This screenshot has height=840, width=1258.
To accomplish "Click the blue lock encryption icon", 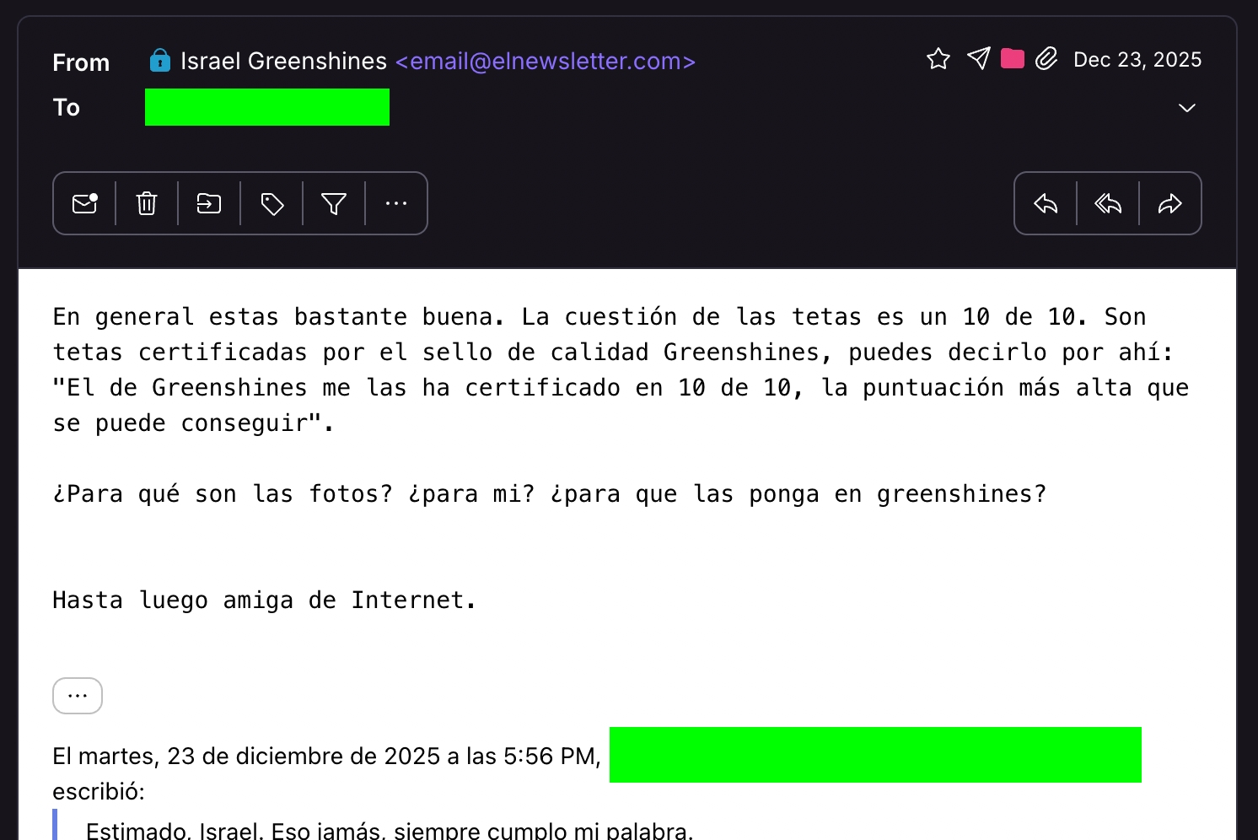I will [x=159, y=61].
